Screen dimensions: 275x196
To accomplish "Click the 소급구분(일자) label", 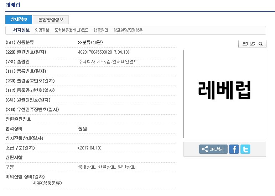I will pyautogui.click(x=20, y=148).
